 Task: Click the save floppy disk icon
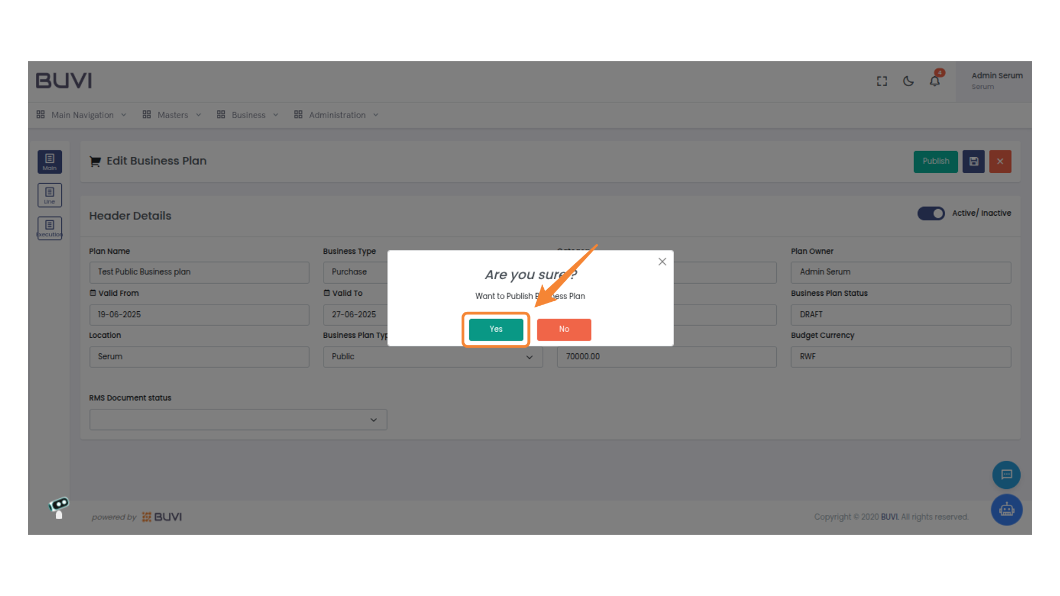[x=973, y=162]
